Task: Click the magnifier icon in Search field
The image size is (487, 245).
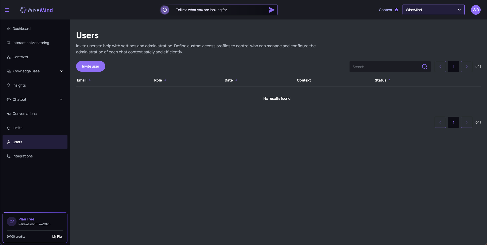Action: [x=424, y=67]
